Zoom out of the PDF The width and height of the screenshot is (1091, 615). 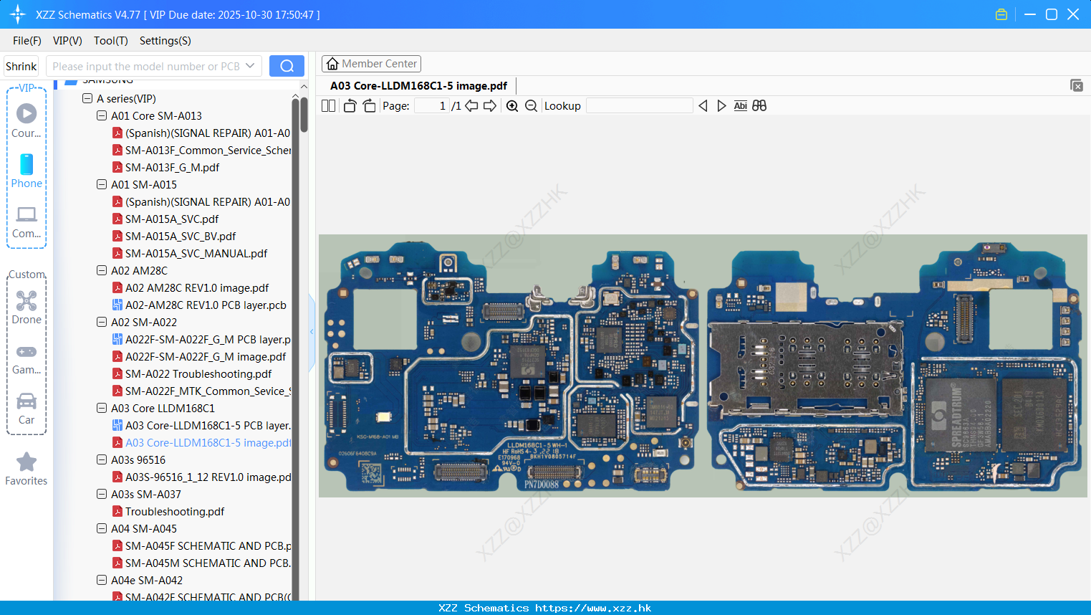531,105
